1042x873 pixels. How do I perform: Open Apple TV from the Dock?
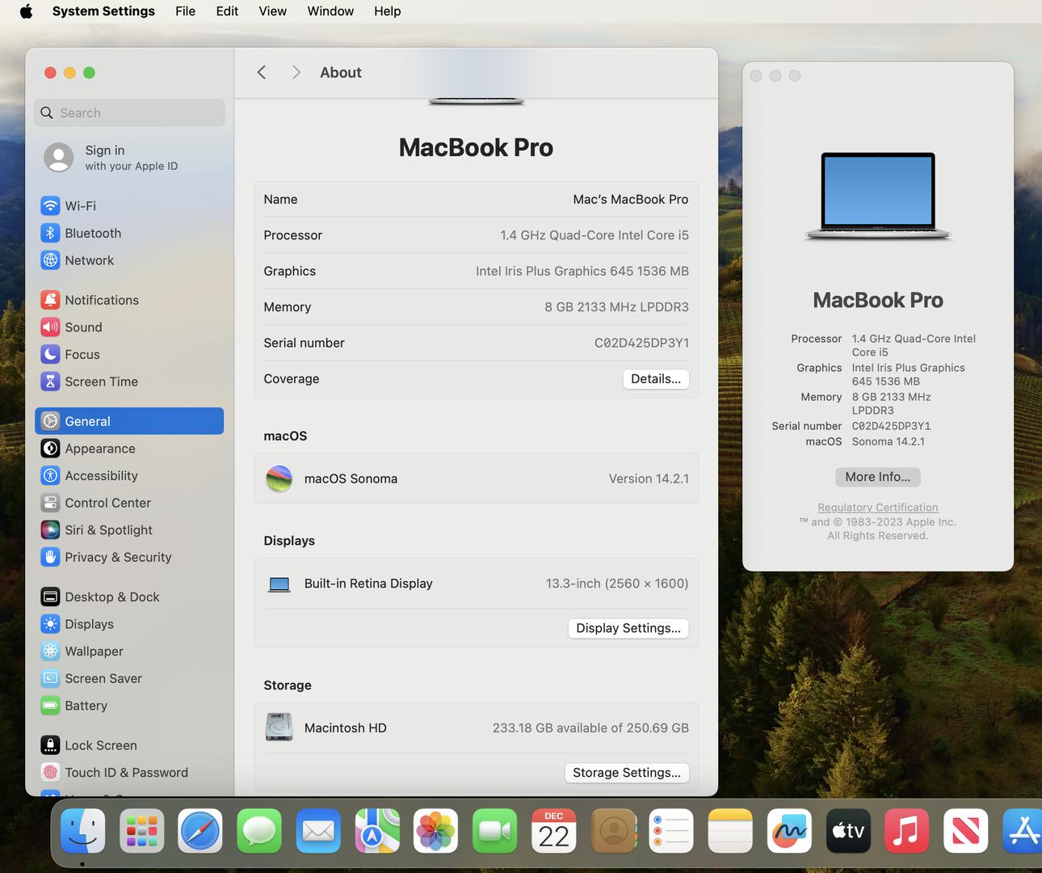pos(848,831)
